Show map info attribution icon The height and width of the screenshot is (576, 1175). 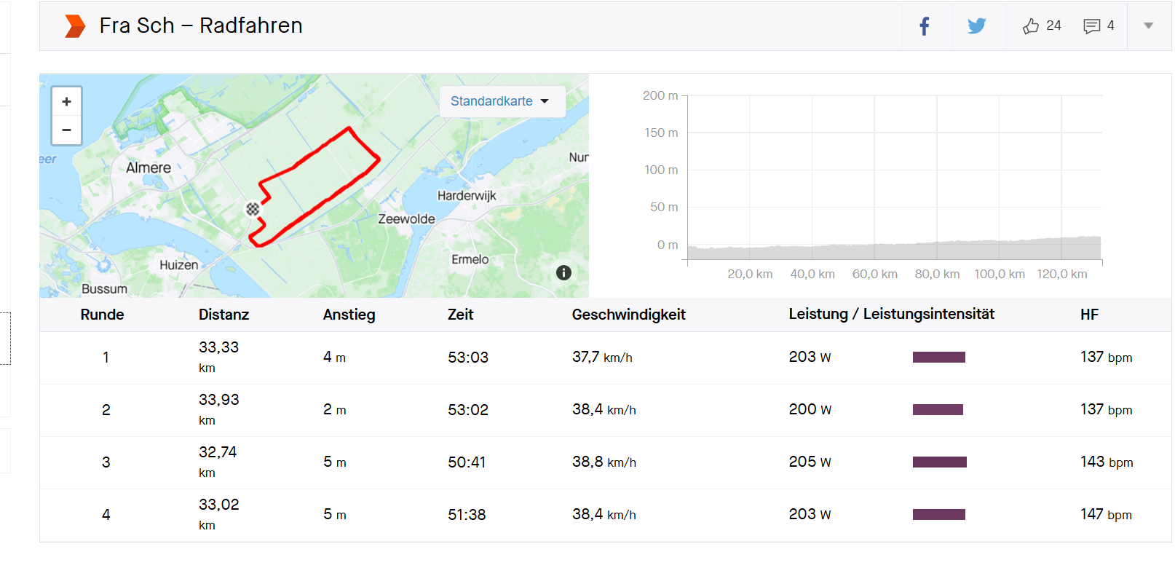(563, 273)
